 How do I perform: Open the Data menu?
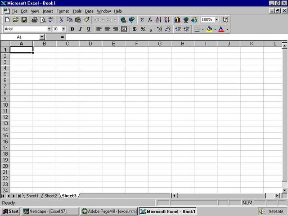[x=89, y=11]
